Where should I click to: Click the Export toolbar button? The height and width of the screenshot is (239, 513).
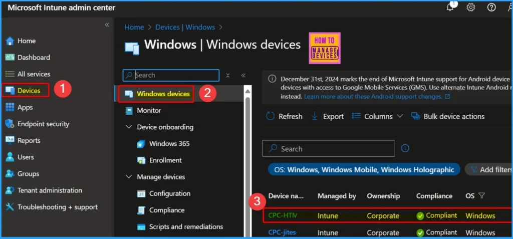click(327, 117)
